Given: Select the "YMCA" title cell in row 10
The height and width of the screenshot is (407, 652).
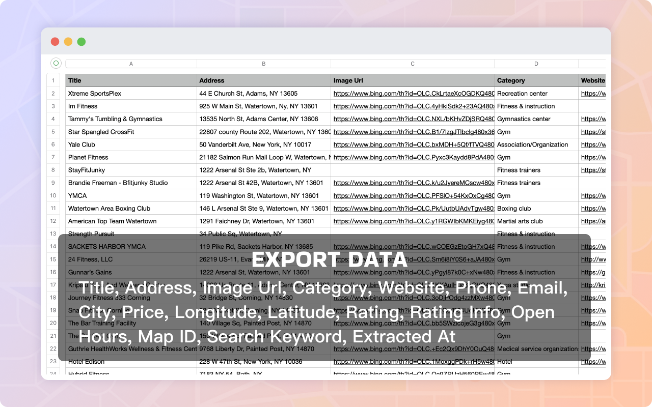Looking at the screenshot, I should click(x=131, y=195).
